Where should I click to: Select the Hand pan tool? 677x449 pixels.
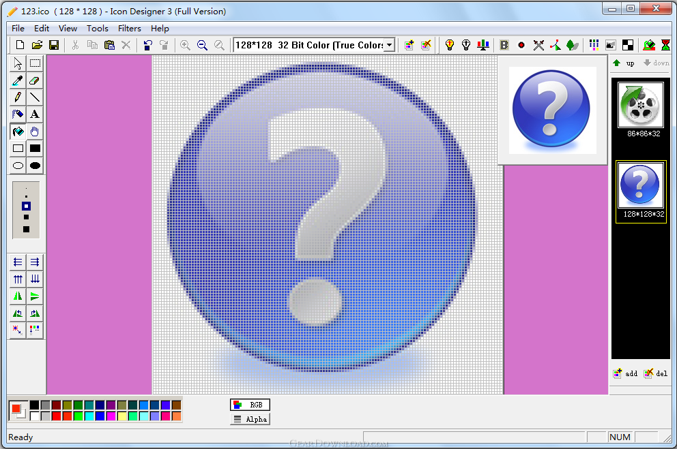(35, 131)
